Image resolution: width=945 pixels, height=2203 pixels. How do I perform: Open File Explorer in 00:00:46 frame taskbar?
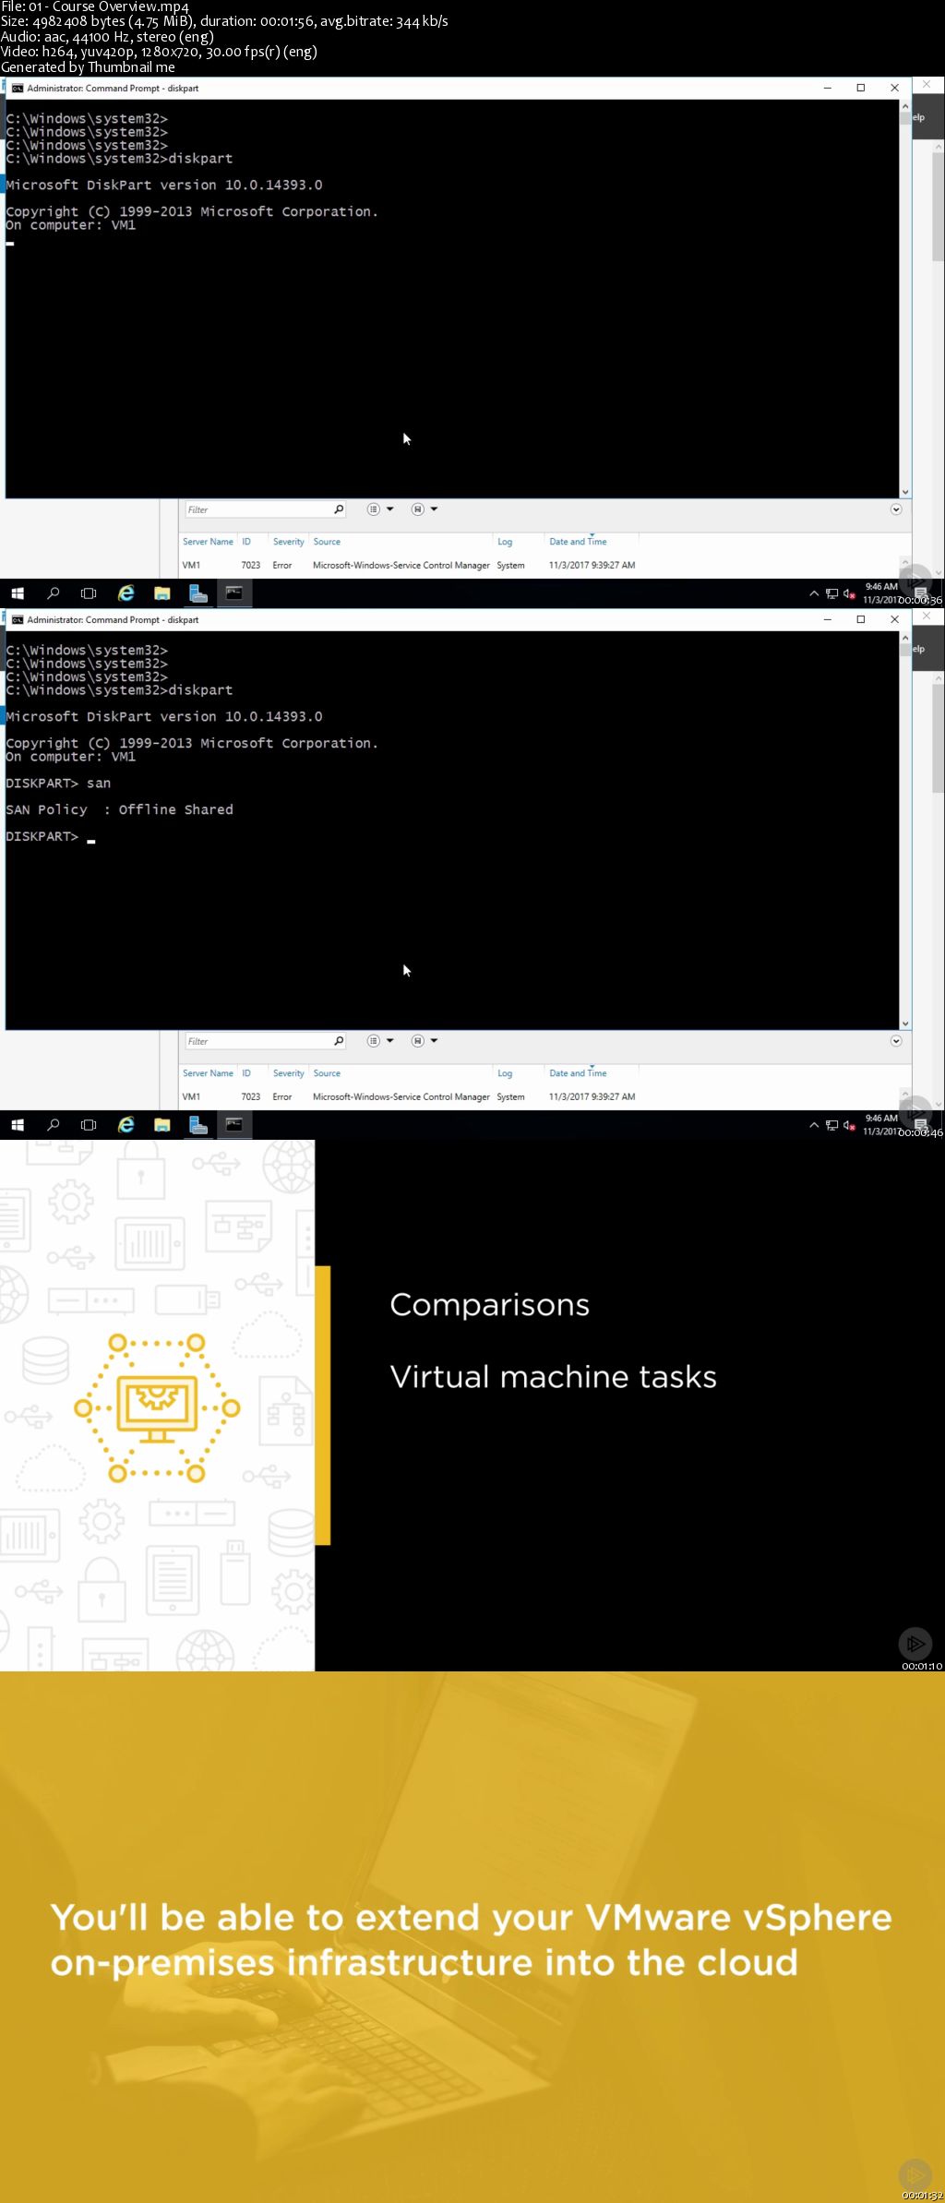click(x=162, y=1125)
